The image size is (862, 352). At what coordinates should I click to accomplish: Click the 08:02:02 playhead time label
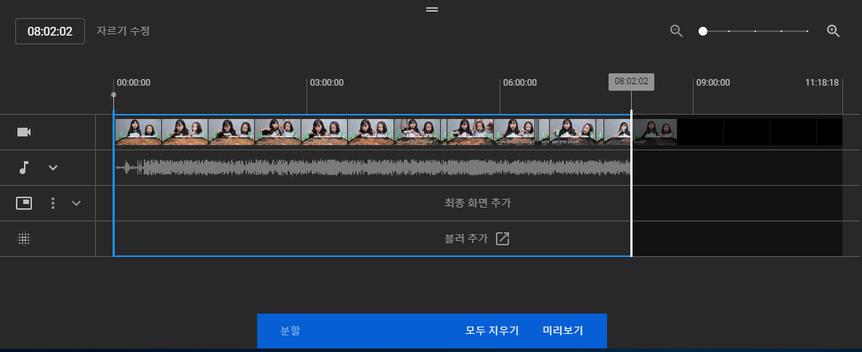pos(631,82)
